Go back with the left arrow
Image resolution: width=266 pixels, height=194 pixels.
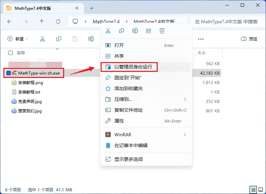[x=9, y=22]
